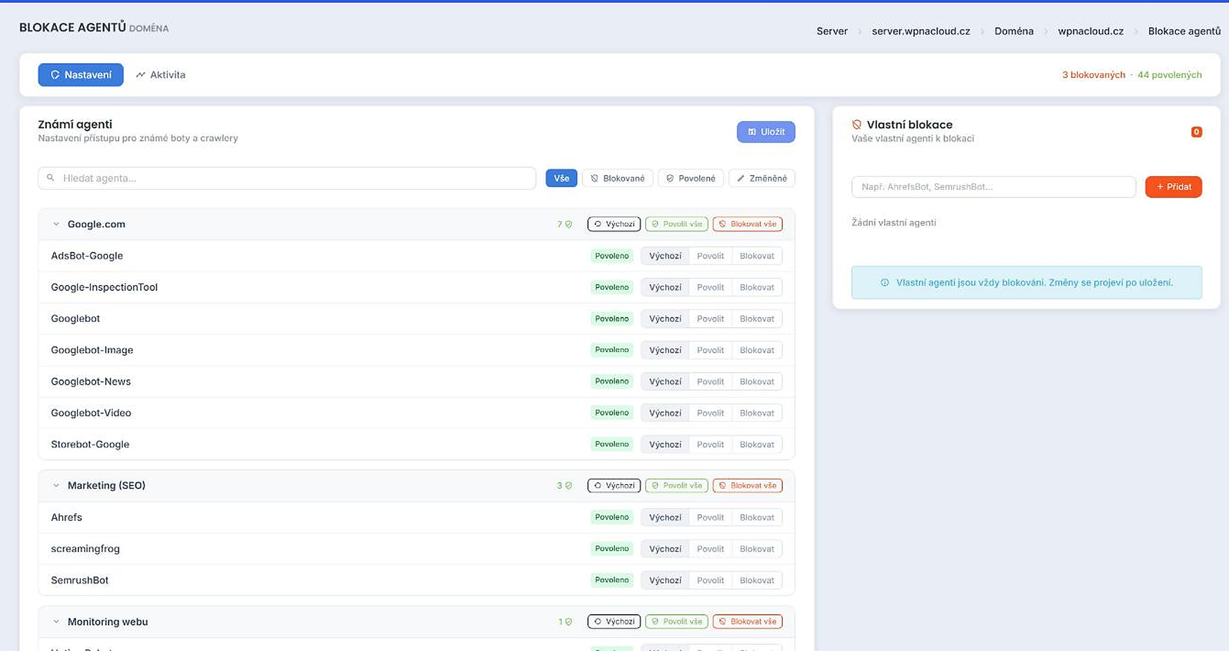The width and height of the screenshot is (1229, 651).
Task: Click Blokovat vše for Monitoring webu
Action: [748, 621]
